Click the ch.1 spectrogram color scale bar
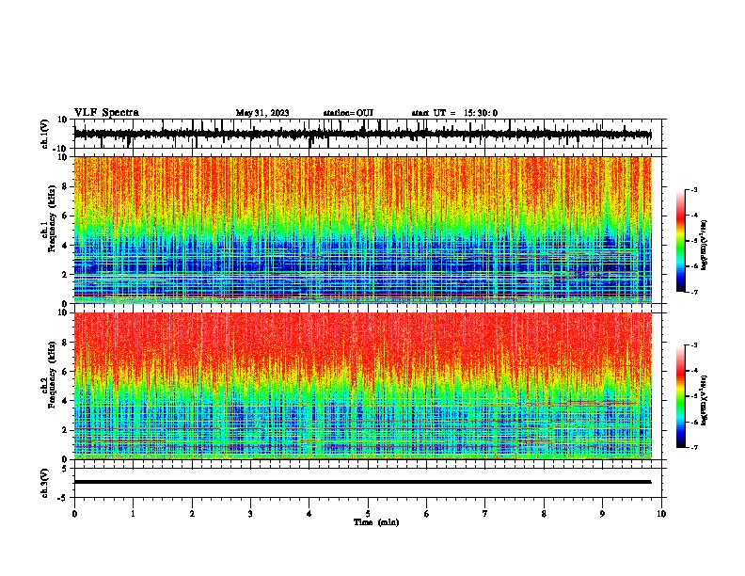The image size is (745, 576). [681, 241]
